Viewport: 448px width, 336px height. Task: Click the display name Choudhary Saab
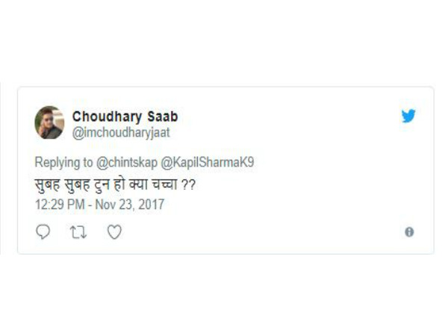coord(125,116)
